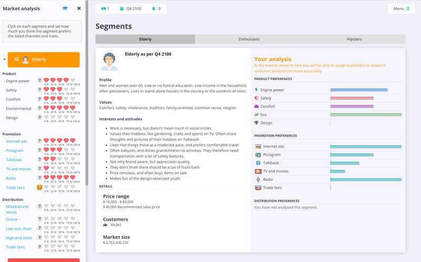Click the Engine power blue preference bar
Viewport: 421px width, 262px height.
click(359, 90)
